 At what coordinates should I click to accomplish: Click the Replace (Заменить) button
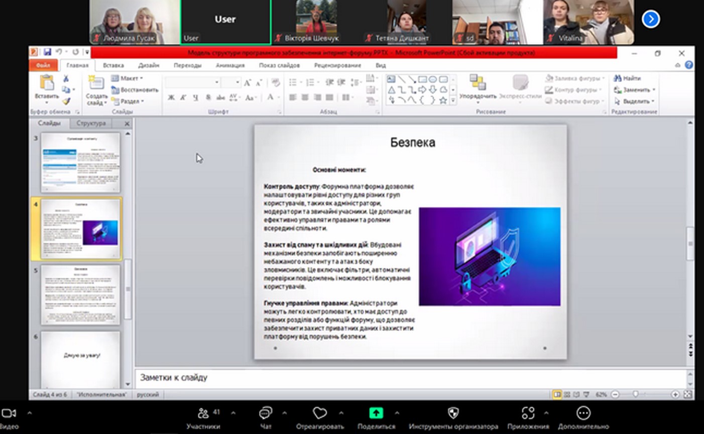pyautogui.click(x=635, y=90)
